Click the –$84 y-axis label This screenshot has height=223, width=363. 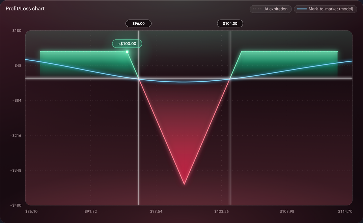click(x=17, y=101)
